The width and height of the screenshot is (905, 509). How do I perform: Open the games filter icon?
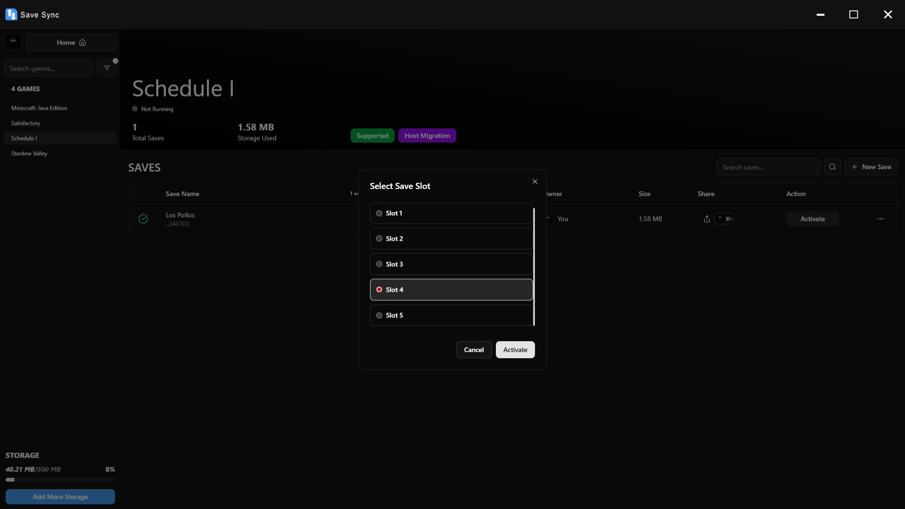pos(107,68)
